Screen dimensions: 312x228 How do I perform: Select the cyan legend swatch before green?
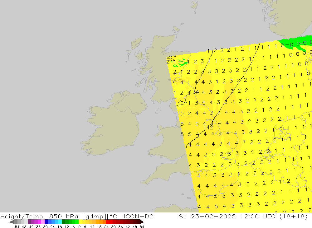pyautogui.click(x=60, y=222)
